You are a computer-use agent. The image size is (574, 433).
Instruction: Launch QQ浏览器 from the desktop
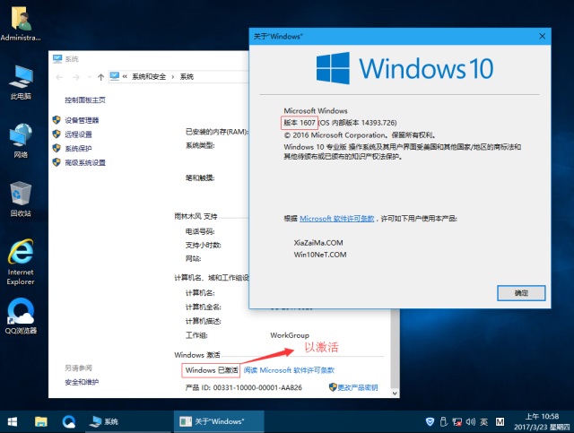click(21, 314)
